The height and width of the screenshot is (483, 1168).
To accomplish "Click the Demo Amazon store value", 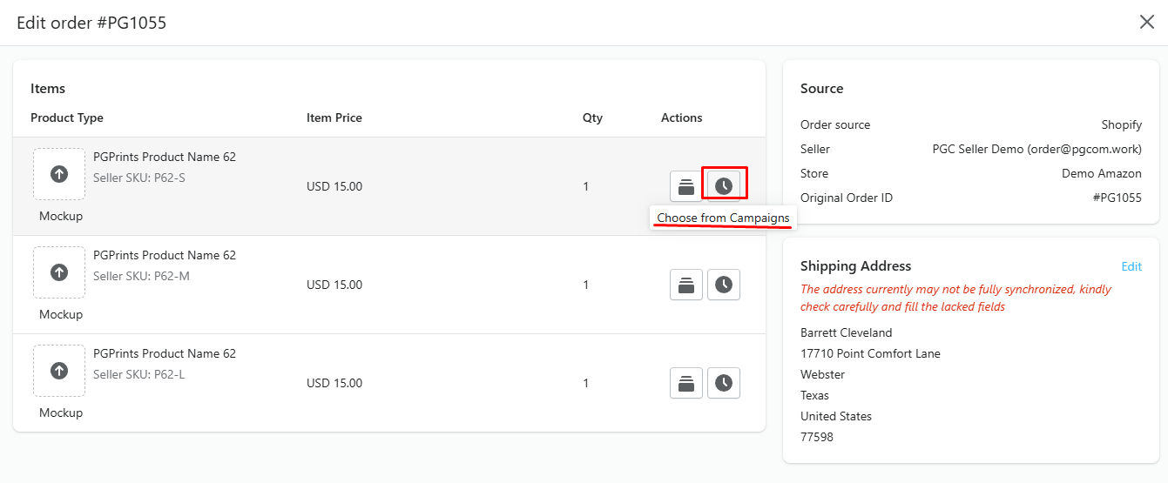I will [x=1101, y=174].
